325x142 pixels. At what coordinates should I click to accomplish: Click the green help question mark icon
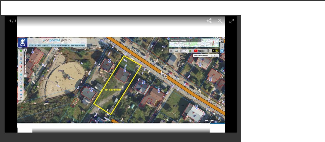click(x=190, y=51)
